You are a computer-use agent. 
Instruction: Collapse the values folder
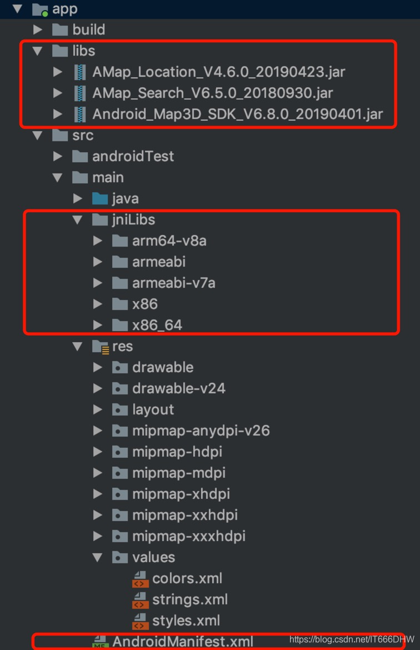pyautogui.click(x=98, y=557)
